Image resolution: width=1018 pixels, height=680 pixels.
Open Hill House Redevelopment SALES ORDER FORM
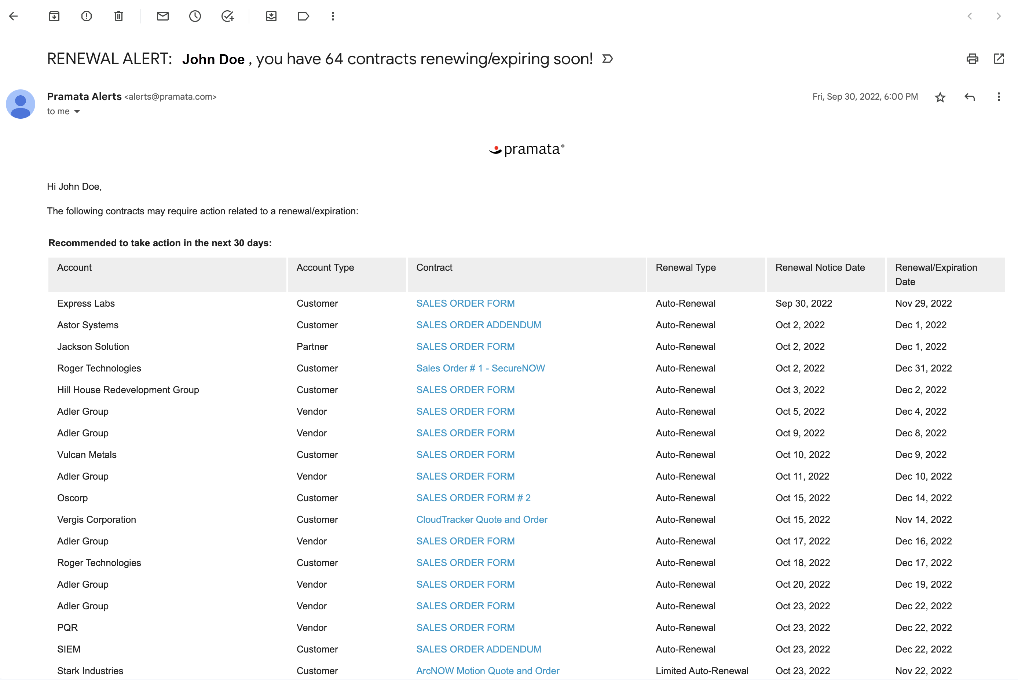(465, 390)
